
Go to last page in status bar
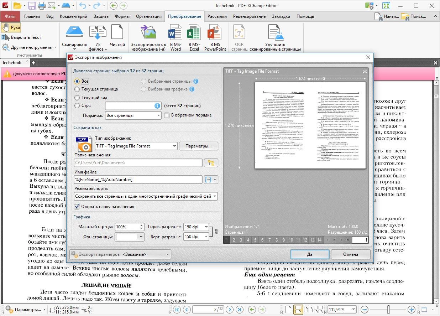tap(240, 309)
